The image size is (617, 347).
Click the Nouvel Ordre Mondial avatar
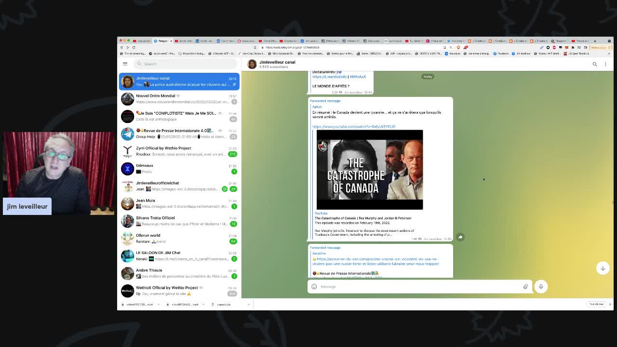click(x=127, y=99)
